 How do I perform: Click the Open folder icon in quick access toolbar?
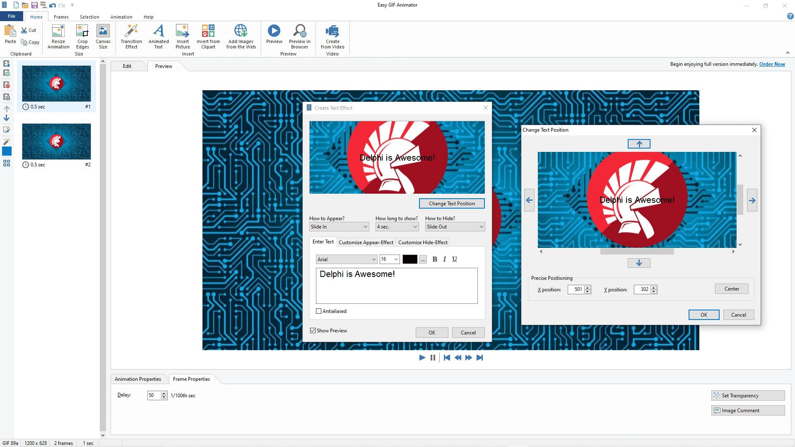tap(25, 5)
